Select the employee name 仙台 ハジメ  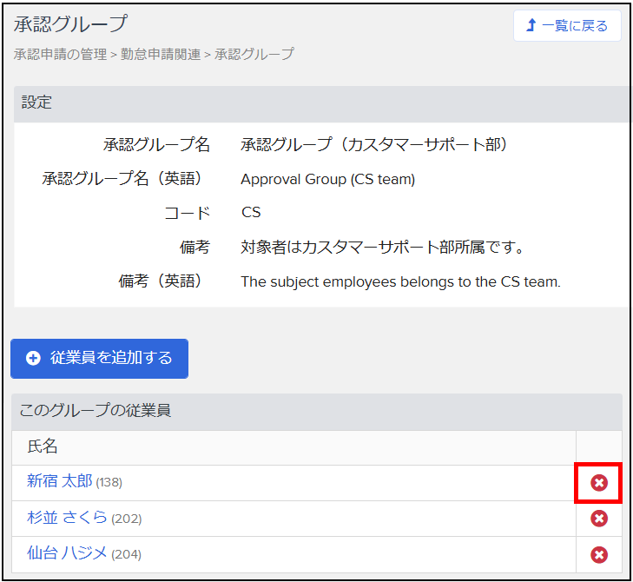[67, 553]
